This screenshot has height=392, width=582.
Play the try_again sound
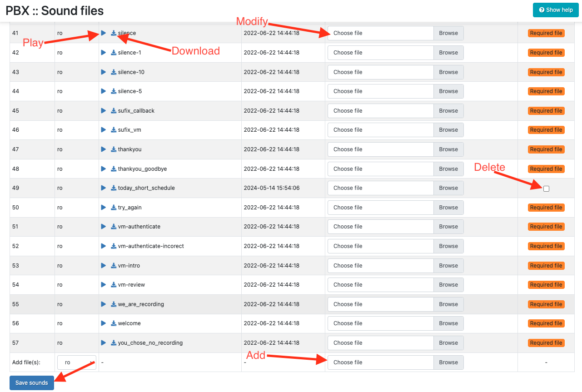(x=104, y=208)
